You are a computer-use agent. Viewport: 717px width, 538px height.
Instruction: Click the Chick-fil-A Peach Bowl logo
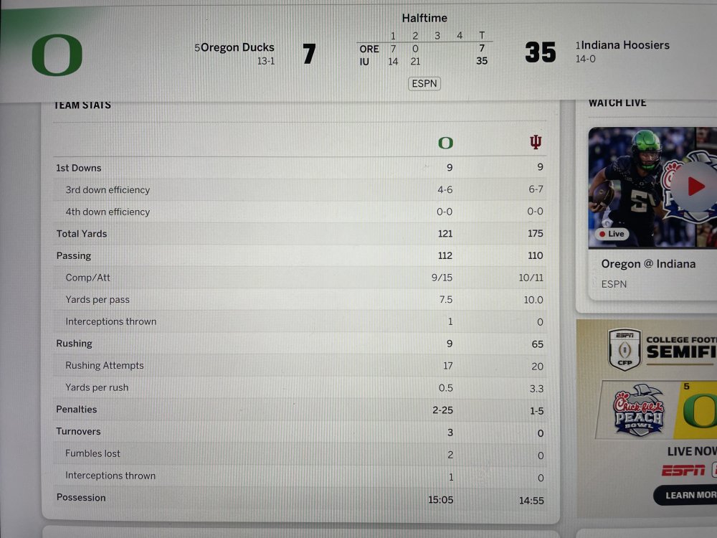click(638, 411)
